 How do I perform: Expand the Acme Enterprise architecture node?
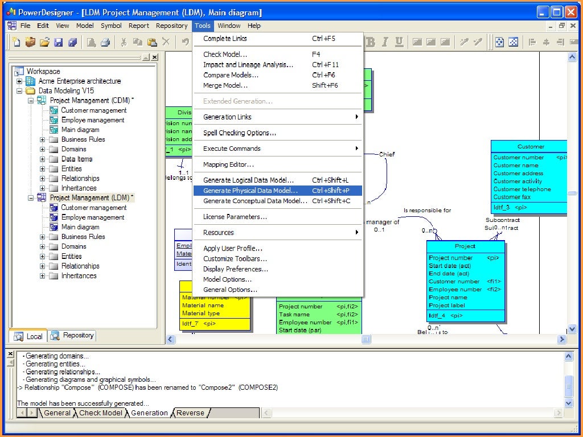[x=19, y=81]
